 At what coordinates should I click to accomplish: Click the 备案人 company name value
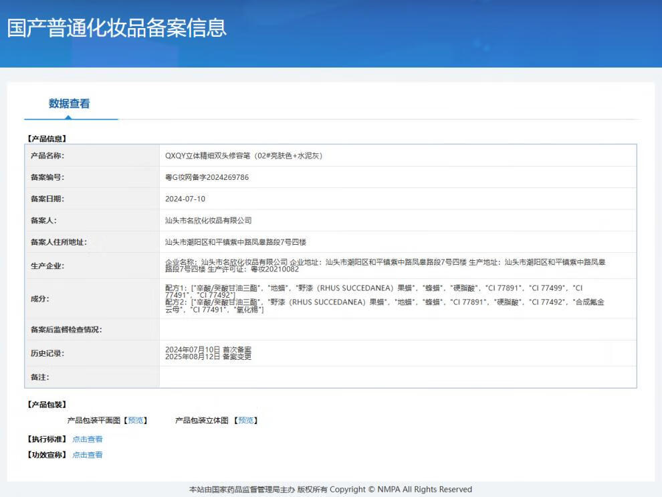pos(208,220)
